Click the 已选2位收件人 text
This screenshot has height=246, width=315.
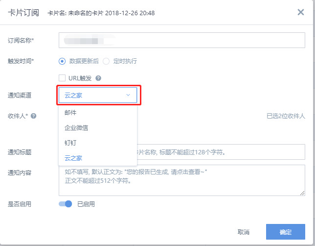(x=286, y=116)
